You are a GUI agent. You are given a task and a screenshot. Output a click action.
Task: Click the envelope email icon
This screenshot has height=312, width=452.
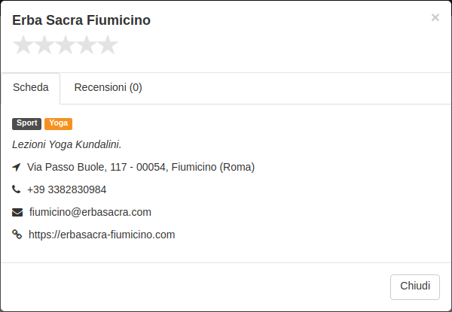coord(17,212)
